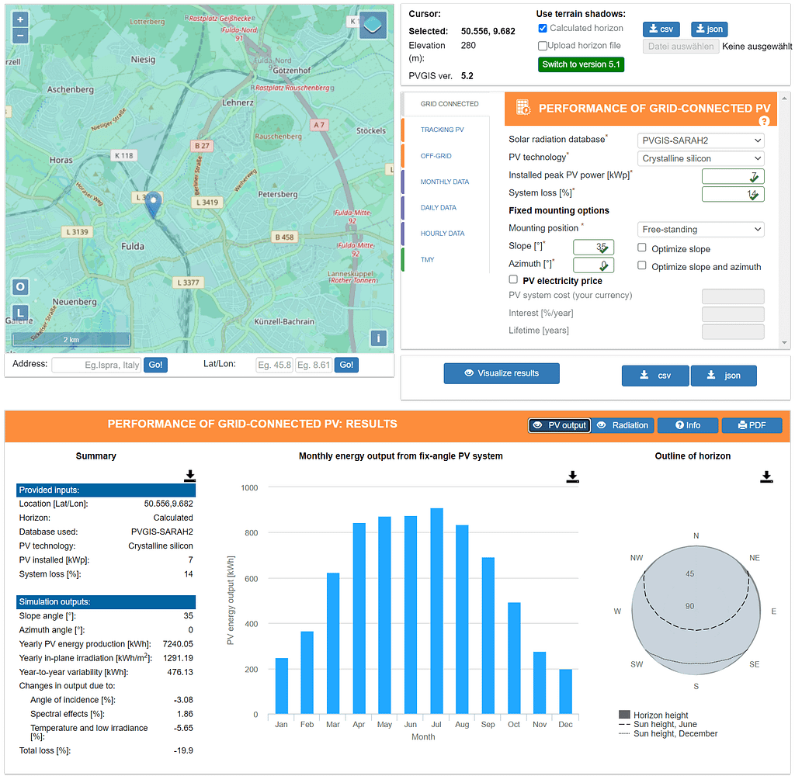Download the horizon outline via its download icon
The image size is (795, 776).
pos(767,476)
